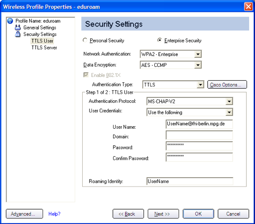Open the Network Authentication dropdown
Viewport: 255px width, 224px height.
point(171,54)
